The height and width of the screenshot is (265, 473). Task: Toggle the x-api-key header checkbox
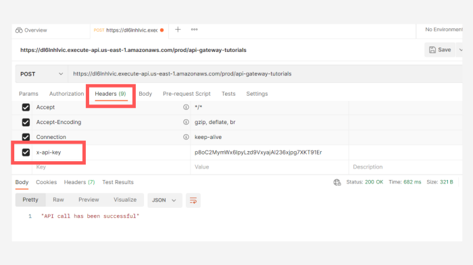click(26, 152)
